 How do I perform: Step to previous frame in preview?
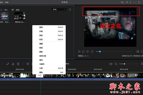click(x=79, y=51)
